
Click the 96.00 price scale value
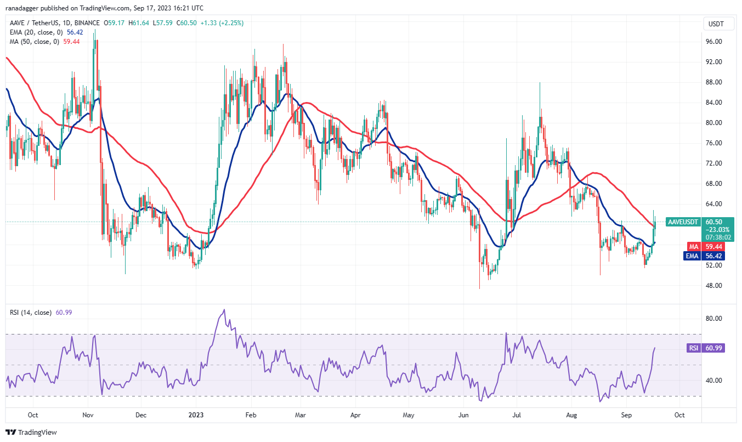tap(713, 40)
